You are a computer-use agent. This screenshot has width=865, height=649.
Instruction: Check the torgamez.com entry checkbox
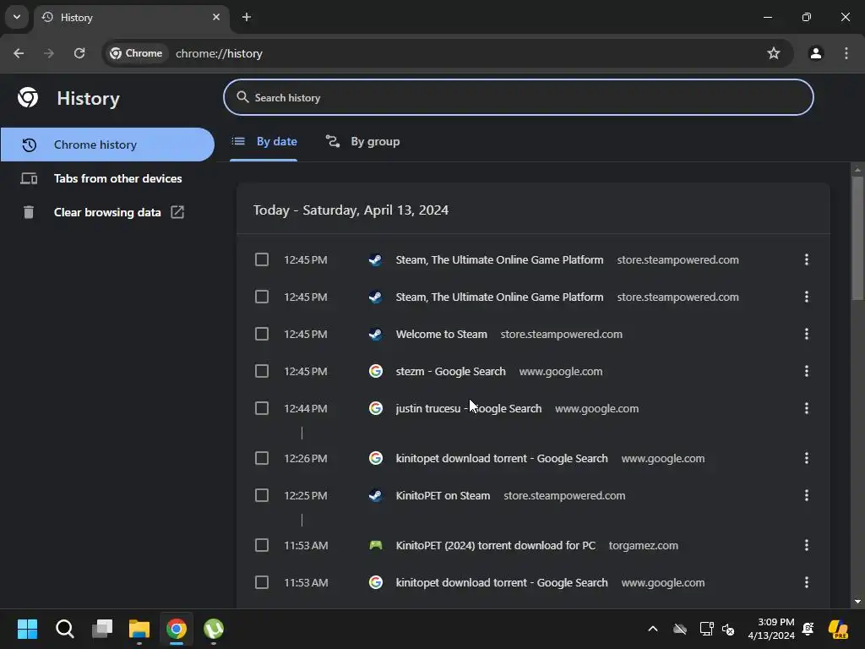[262, 545]
